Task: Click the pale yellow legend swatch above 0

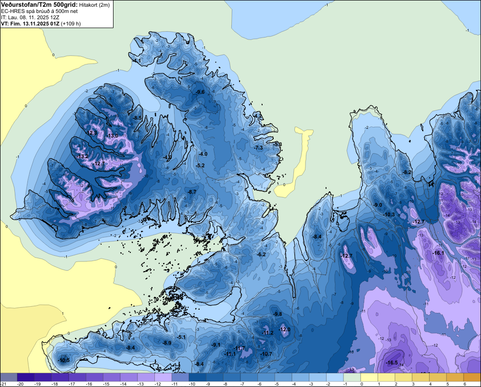Action: coord(369,377)
